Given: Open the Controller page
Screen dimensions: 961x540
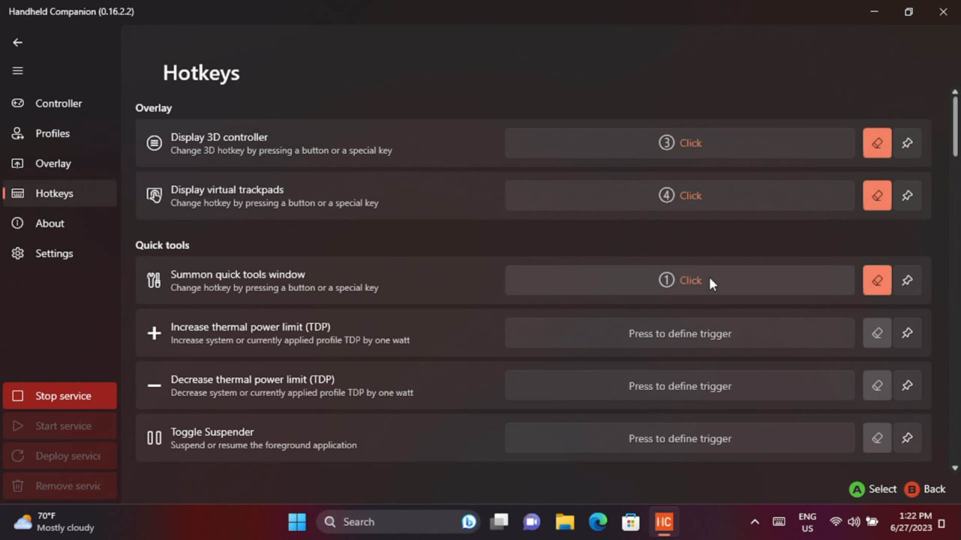Looking at the screenshot, I should pos(58,103).
